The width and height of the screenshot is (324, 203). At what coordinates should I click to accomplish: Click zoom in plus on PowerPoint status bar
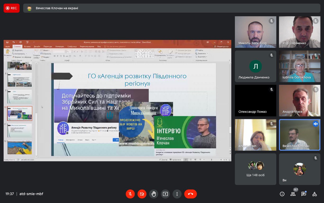pyautogui.click(x=221, y=160)
